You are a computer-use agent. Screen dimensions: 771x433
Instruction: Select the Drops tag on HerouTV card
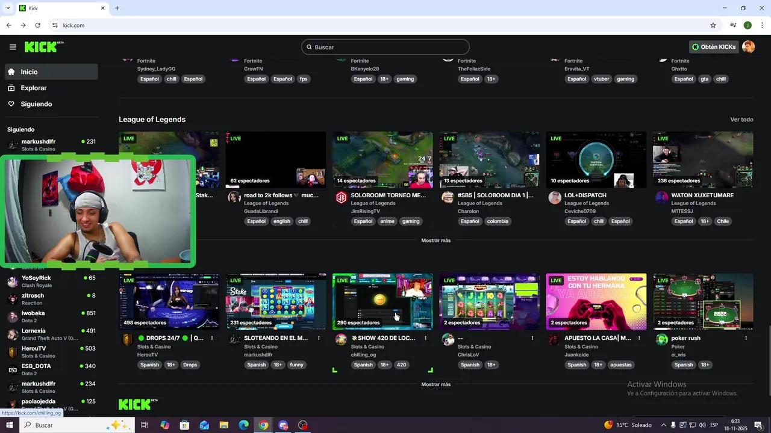click(x=190, y=365)
